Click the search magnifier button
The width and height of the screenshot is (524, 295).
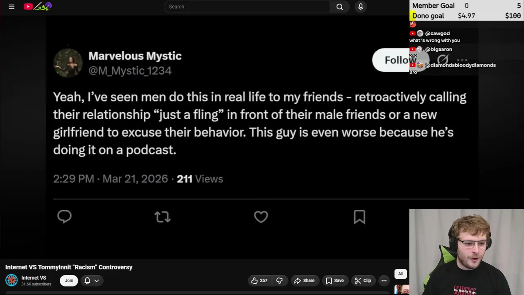(x=339, y=7)
